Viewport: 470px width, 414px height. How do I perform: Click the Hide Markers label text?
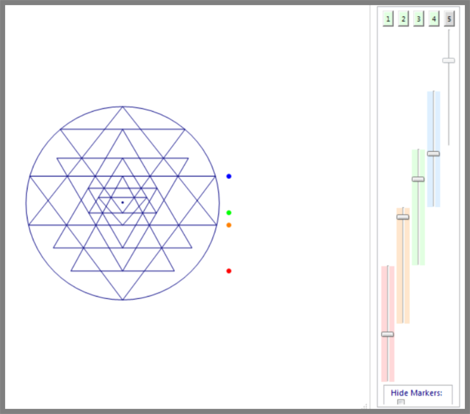(416, 393)
